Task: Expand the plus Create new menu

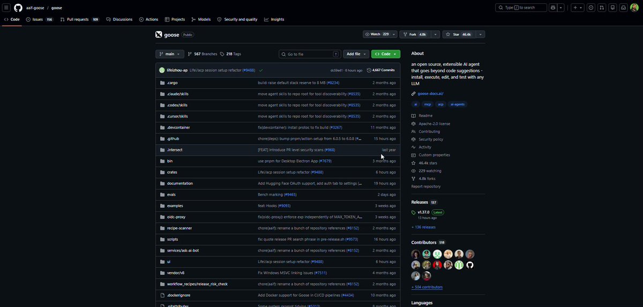Action: [x=577, y=8]
